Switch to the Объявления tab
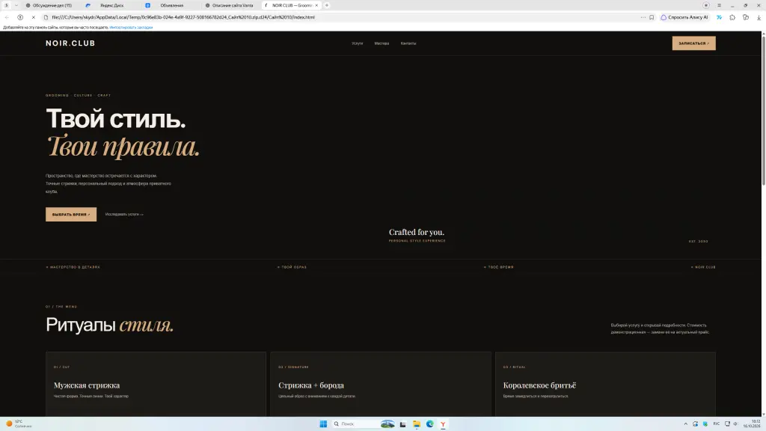766x431 pixels. pos(171,5)
